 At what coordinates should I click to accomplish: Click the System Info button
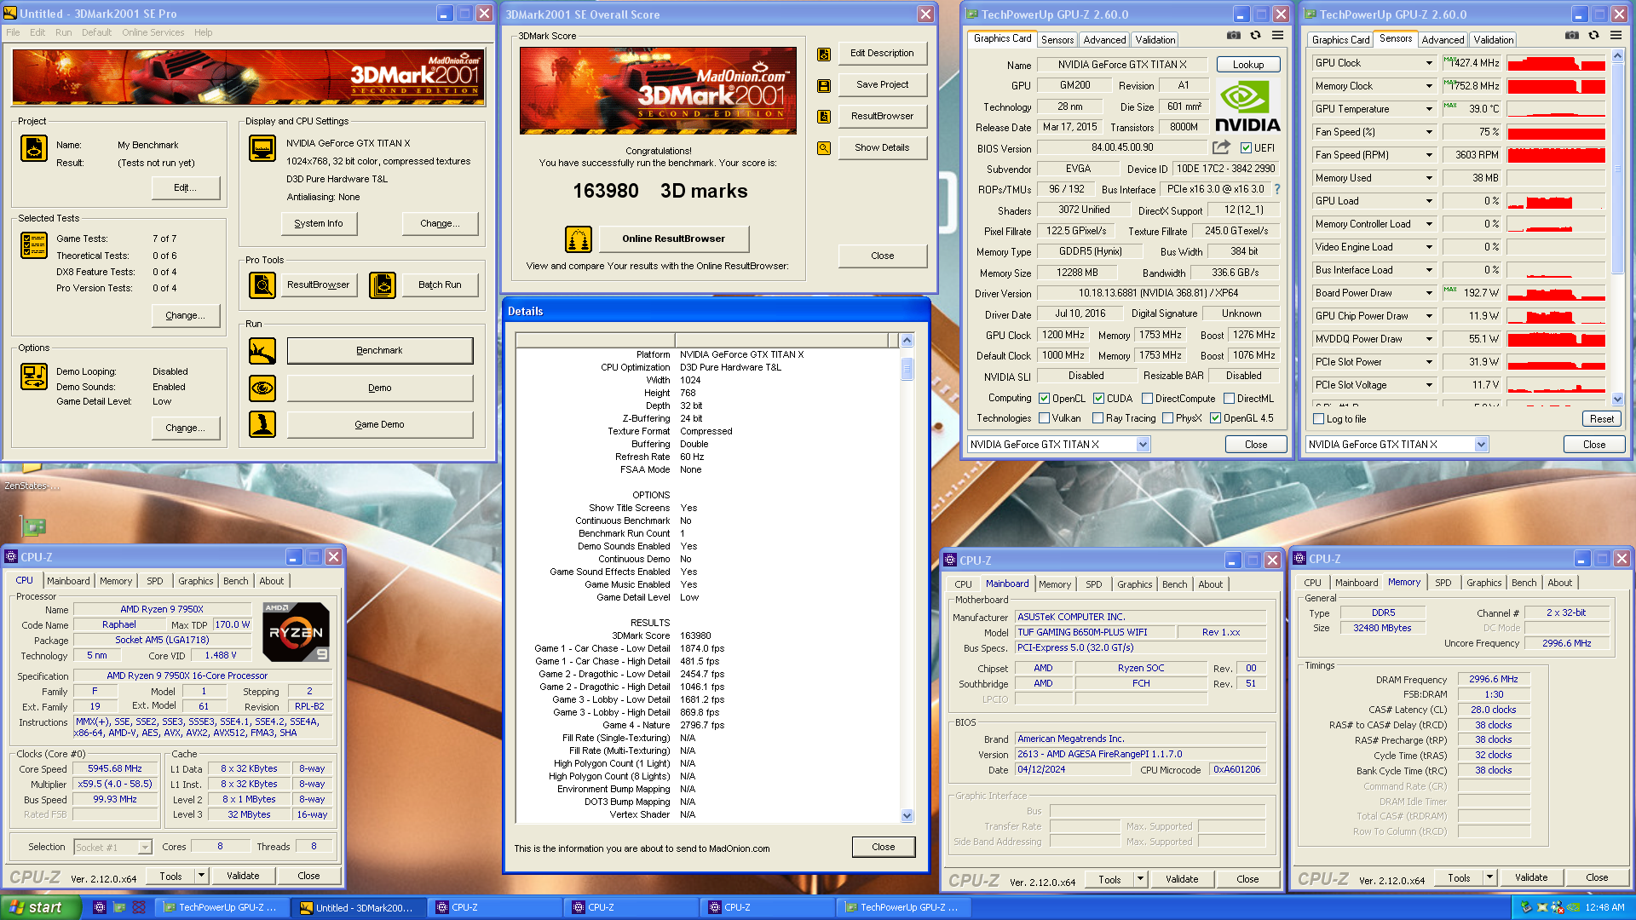pos(319,223)
